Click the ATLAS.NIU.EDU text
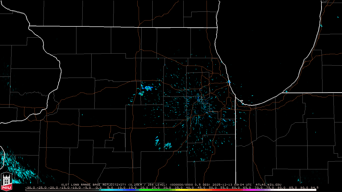The height and width of the screenshot is (192, 342). 268,185
